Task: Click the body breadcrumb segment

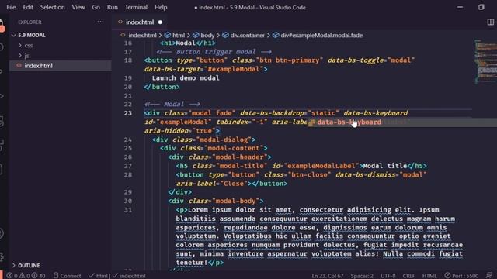Action: (207, 35)
